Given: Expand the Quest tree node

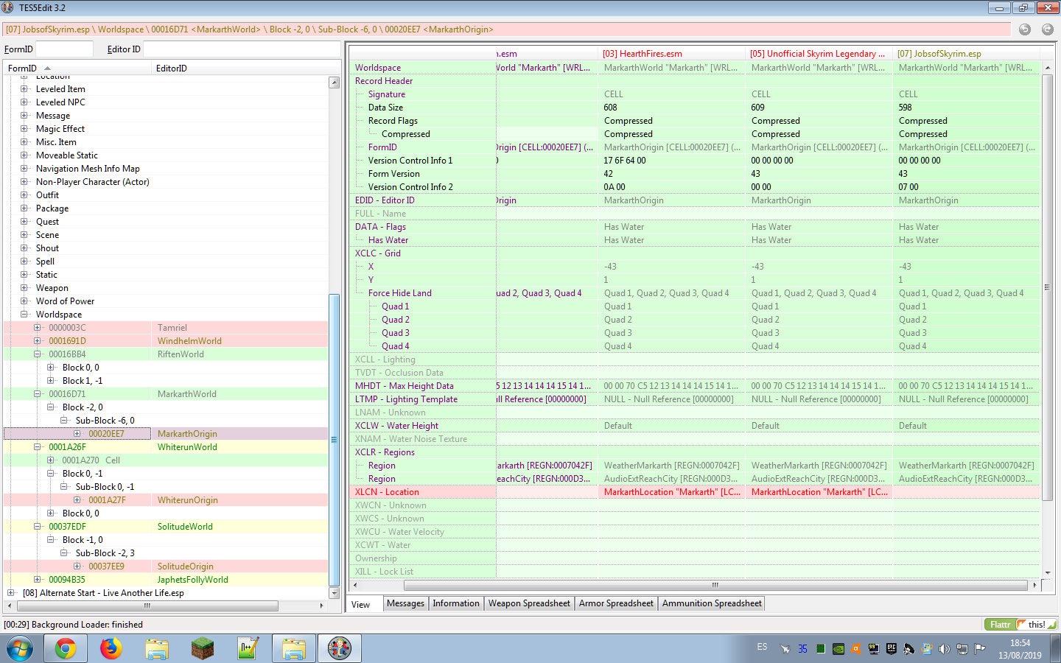Looking at the screenshot, I should (24, 222).
